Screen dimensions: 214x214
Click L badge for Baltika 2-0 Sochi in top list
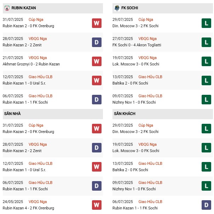click(x=206, y=80)
